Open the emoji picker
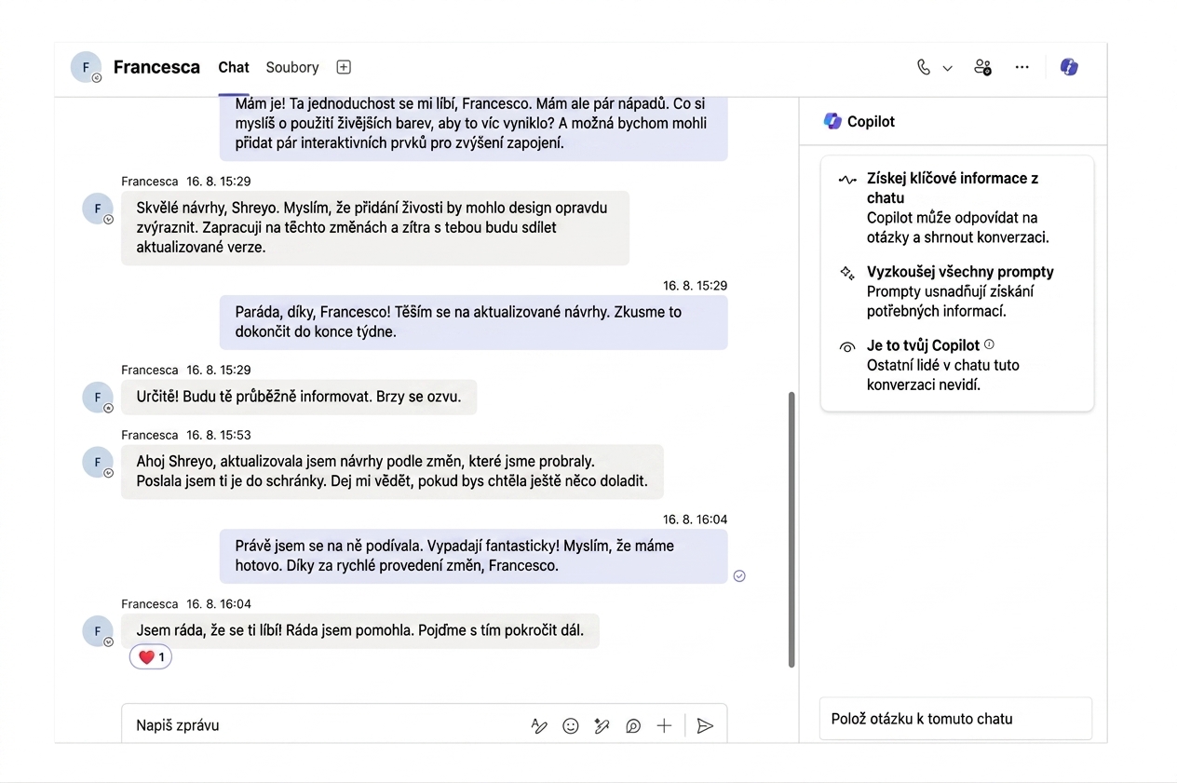Viewport: 1177px width, 783px height. (x=571, y=726)
